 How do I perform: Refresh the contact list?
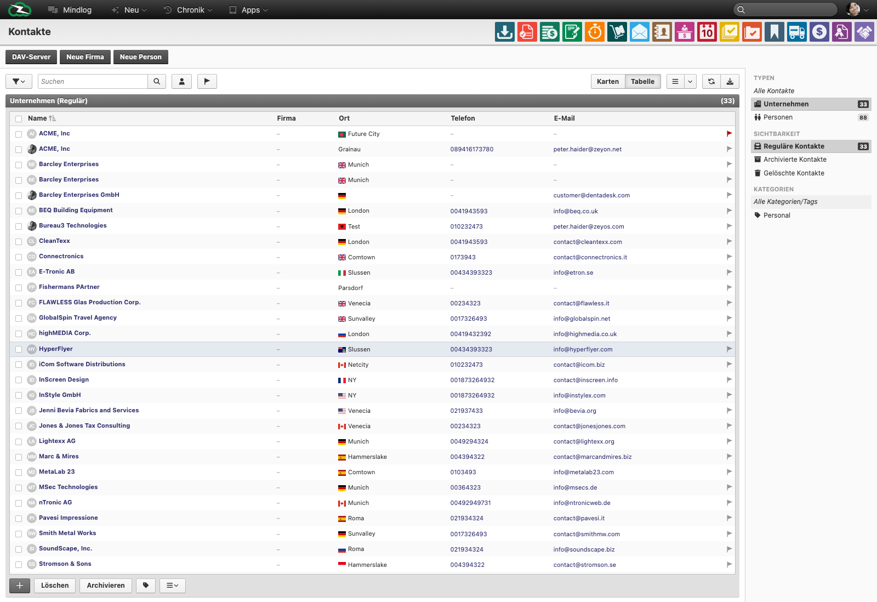click(x=711, y=81)
